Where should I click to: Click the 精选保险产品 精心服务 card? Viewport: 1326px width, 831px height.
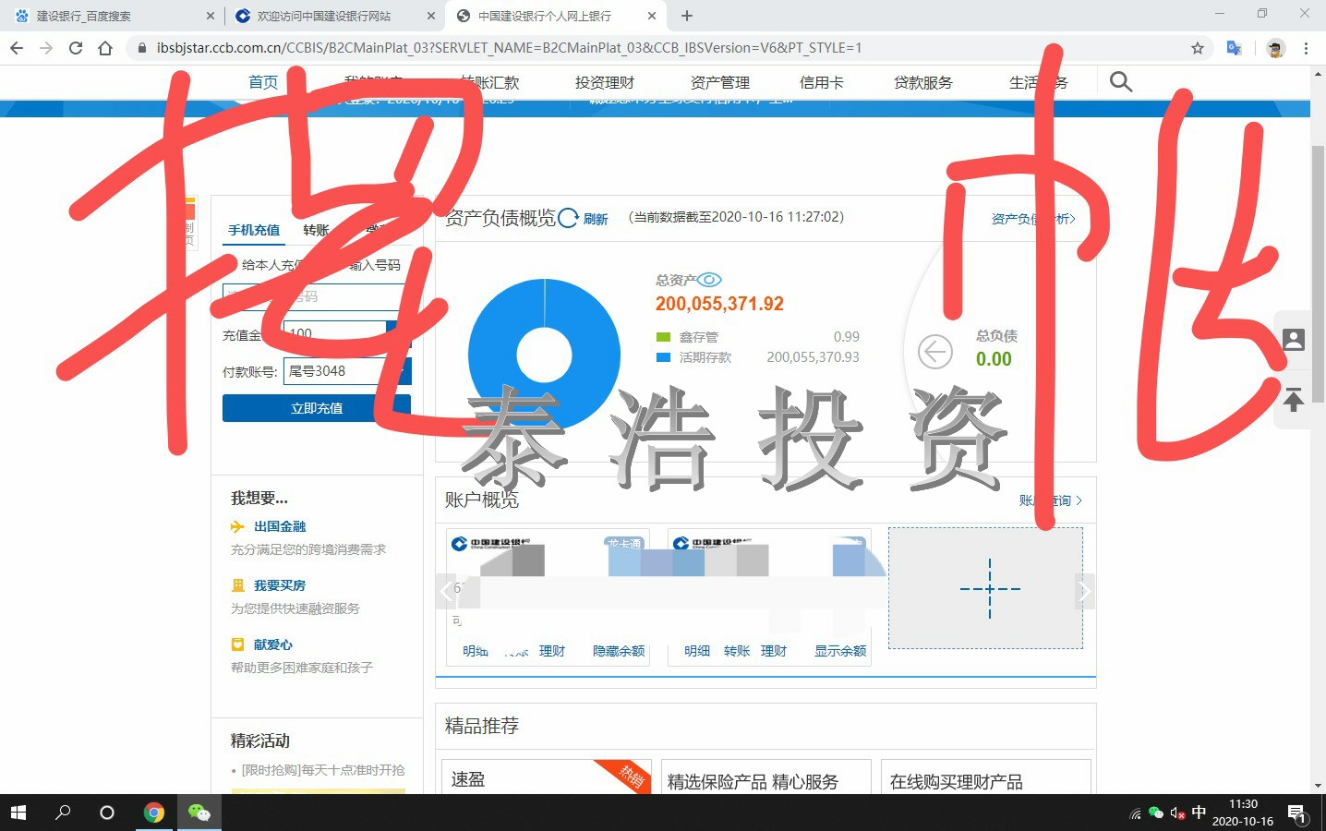pos(765,777)
